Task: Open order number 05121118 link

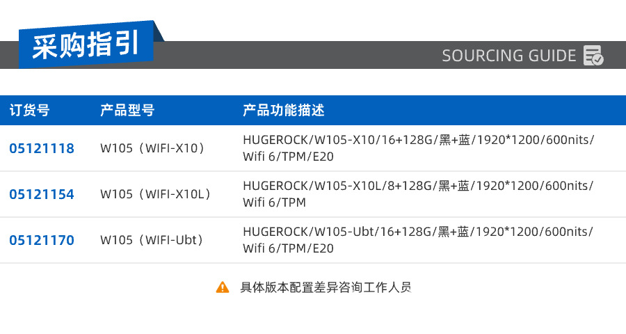Action: click(x=42, y=148)
